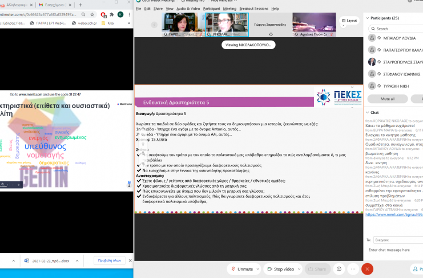
Task: Open the Breakout Sessions menu
Action: point(255,9)
